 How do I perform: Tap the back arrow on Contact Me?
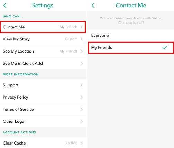pyautogui.click(x=93, y=6)
